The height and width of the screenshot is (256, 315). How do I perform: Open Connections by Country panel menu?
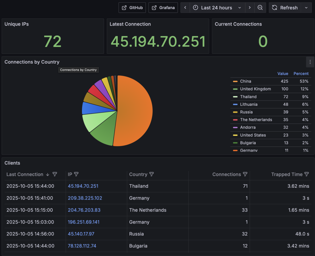(310, 62)
